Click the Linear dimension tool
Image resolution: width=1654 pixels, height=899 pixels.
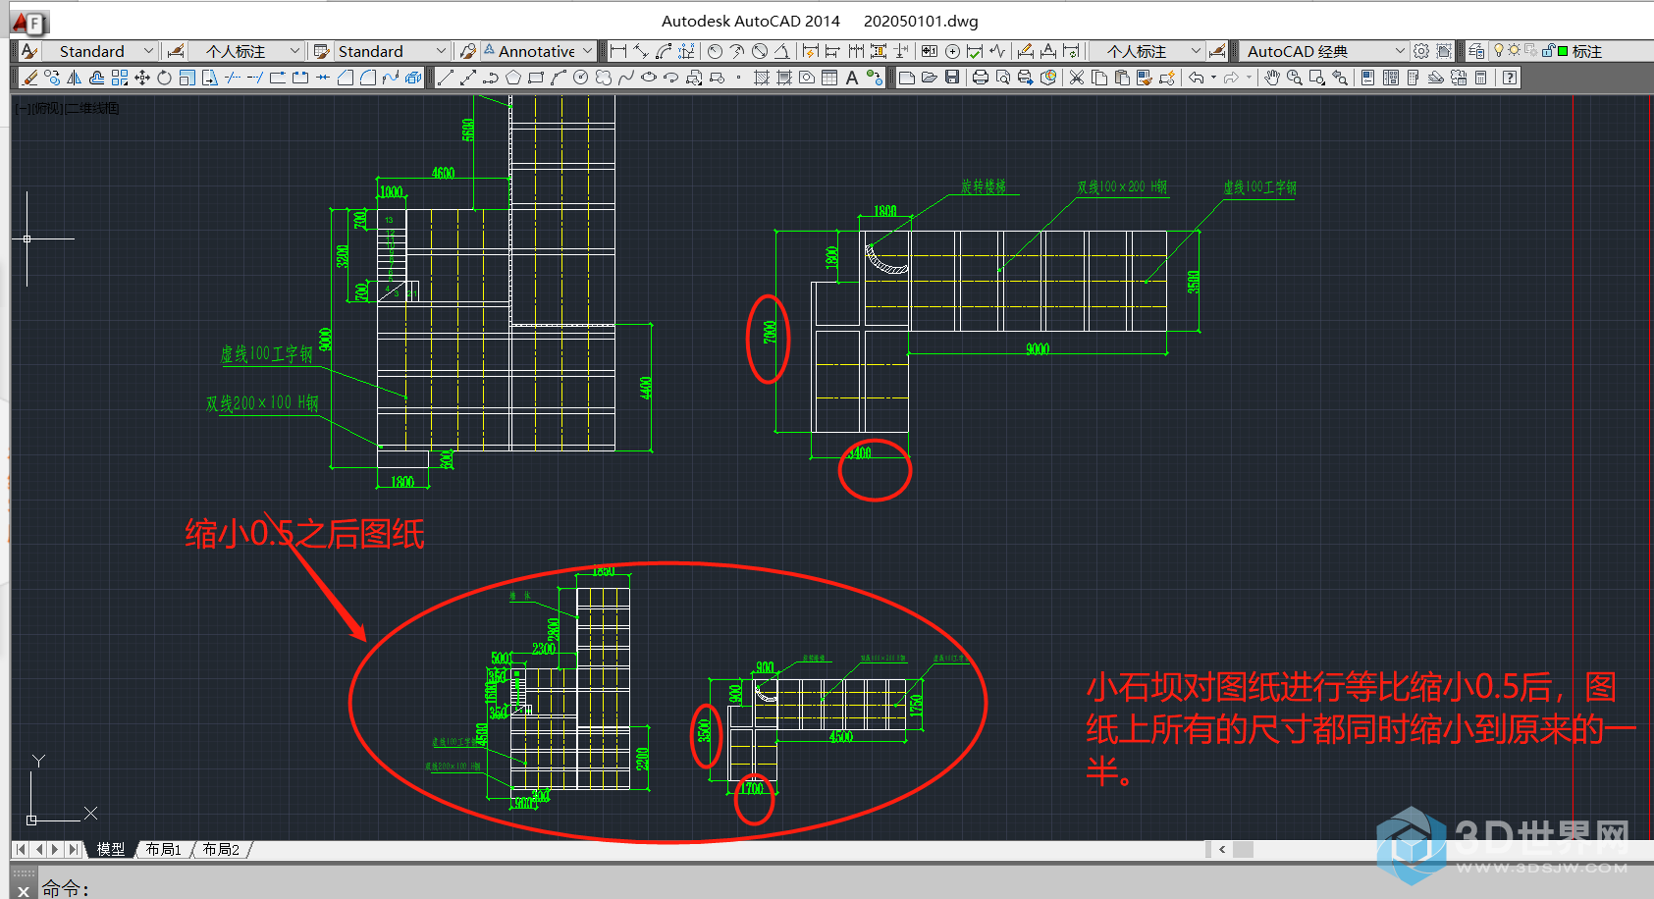(x=618, y=51)
